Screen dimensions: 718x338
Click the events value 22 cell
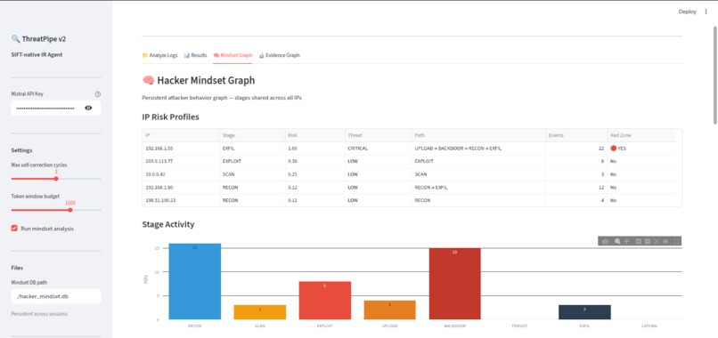point(576,149)
